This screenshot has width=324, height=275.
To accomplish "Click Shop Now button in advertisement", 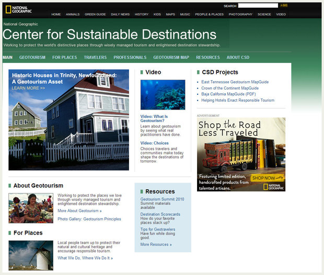I will click(x=263, y=178).
